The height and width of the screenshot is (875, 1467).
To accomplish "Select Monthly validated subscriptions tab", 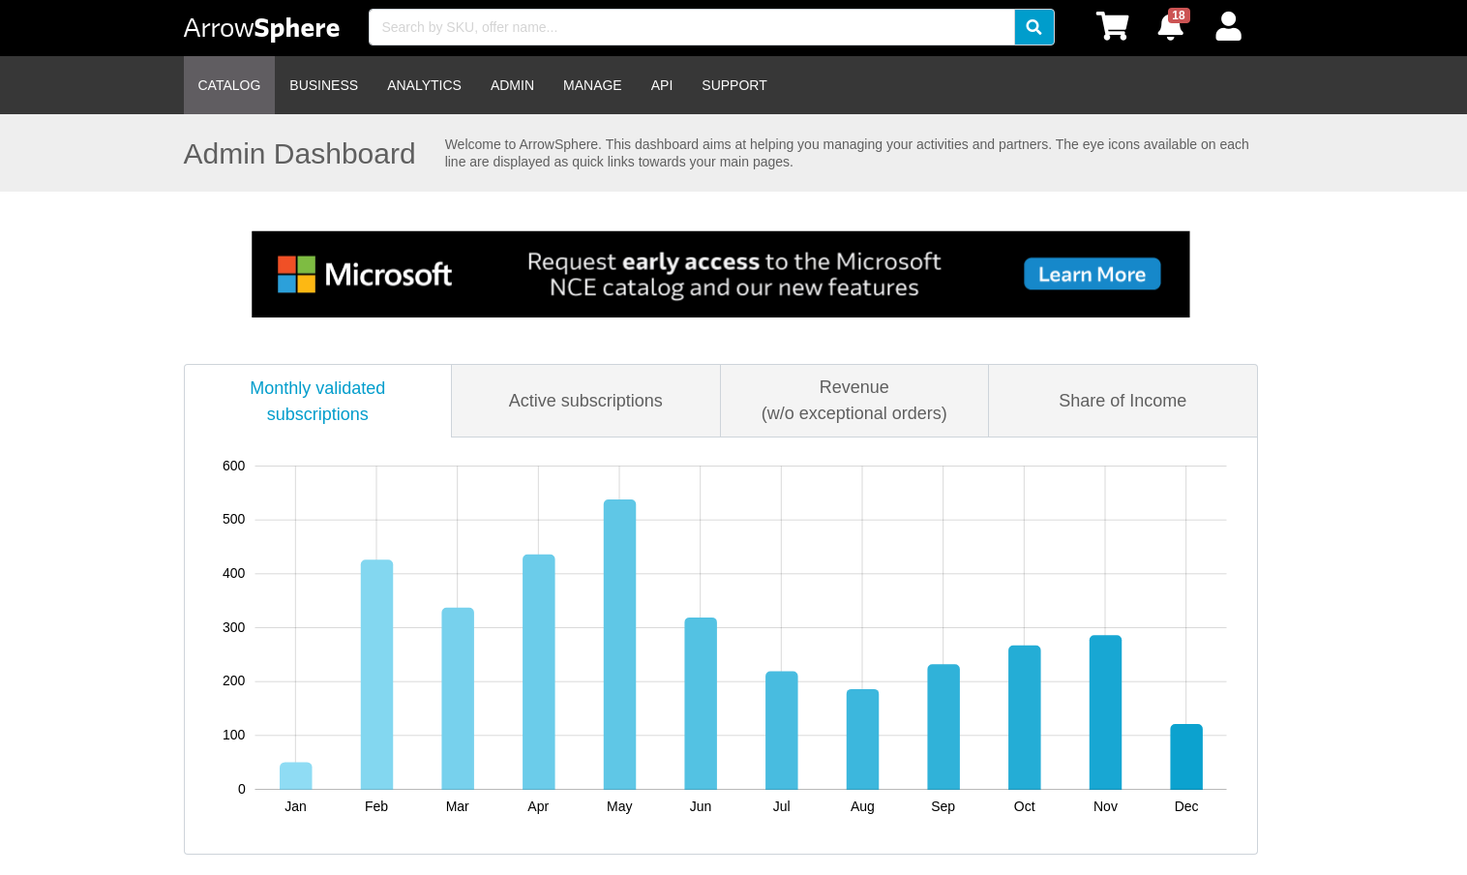I will [317, 401].
